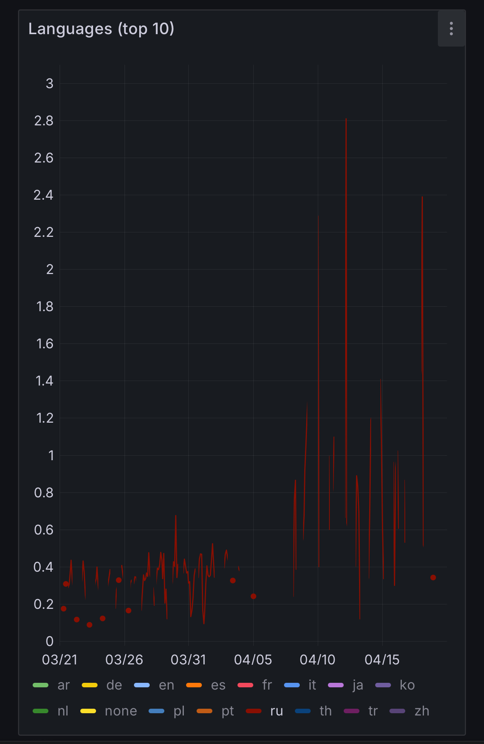Select the 'fr' legend entry

pyautogui.click(x=267, y=685)
